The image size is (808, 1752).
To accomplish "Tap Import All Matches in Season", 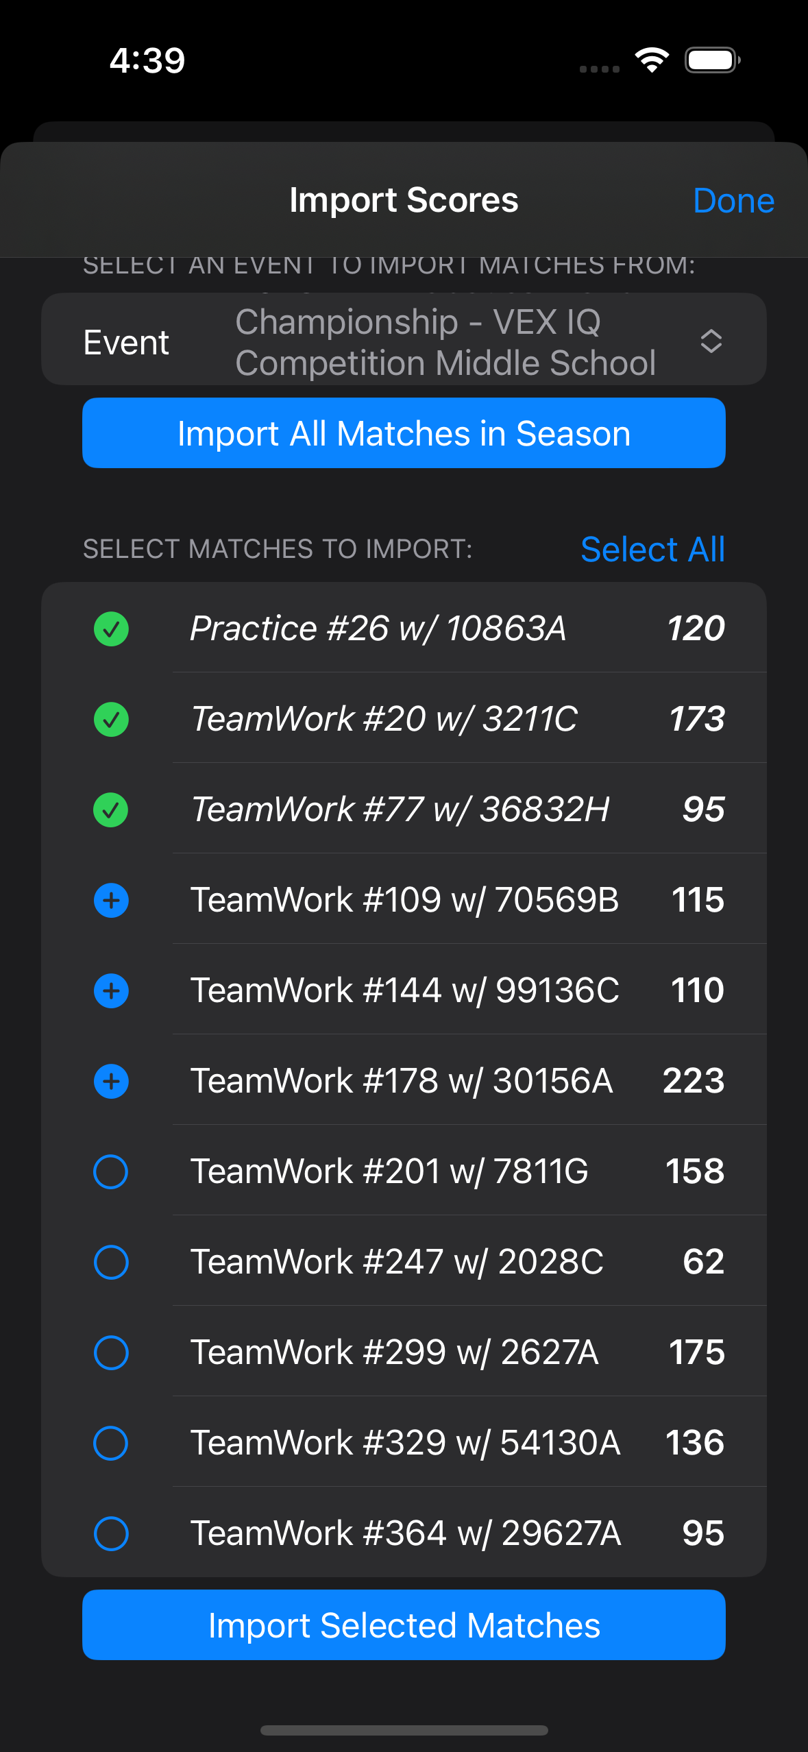I will click(x=404, y=433).
